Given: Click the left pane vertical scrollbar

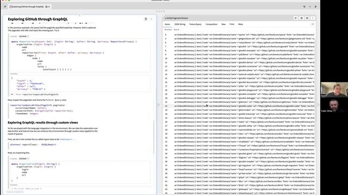Looking at the screenshot, I should coord(154,137).
